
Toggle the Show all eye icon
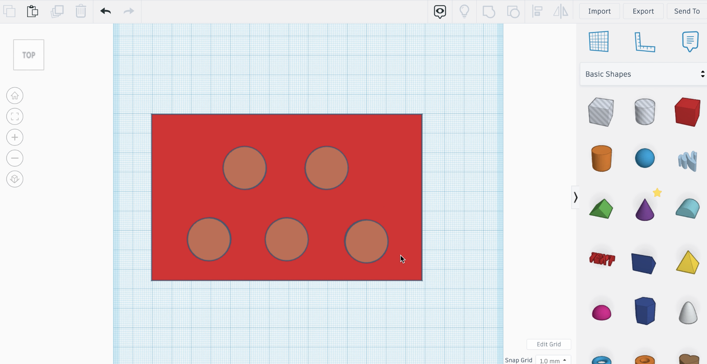click(x=440, y=11)
